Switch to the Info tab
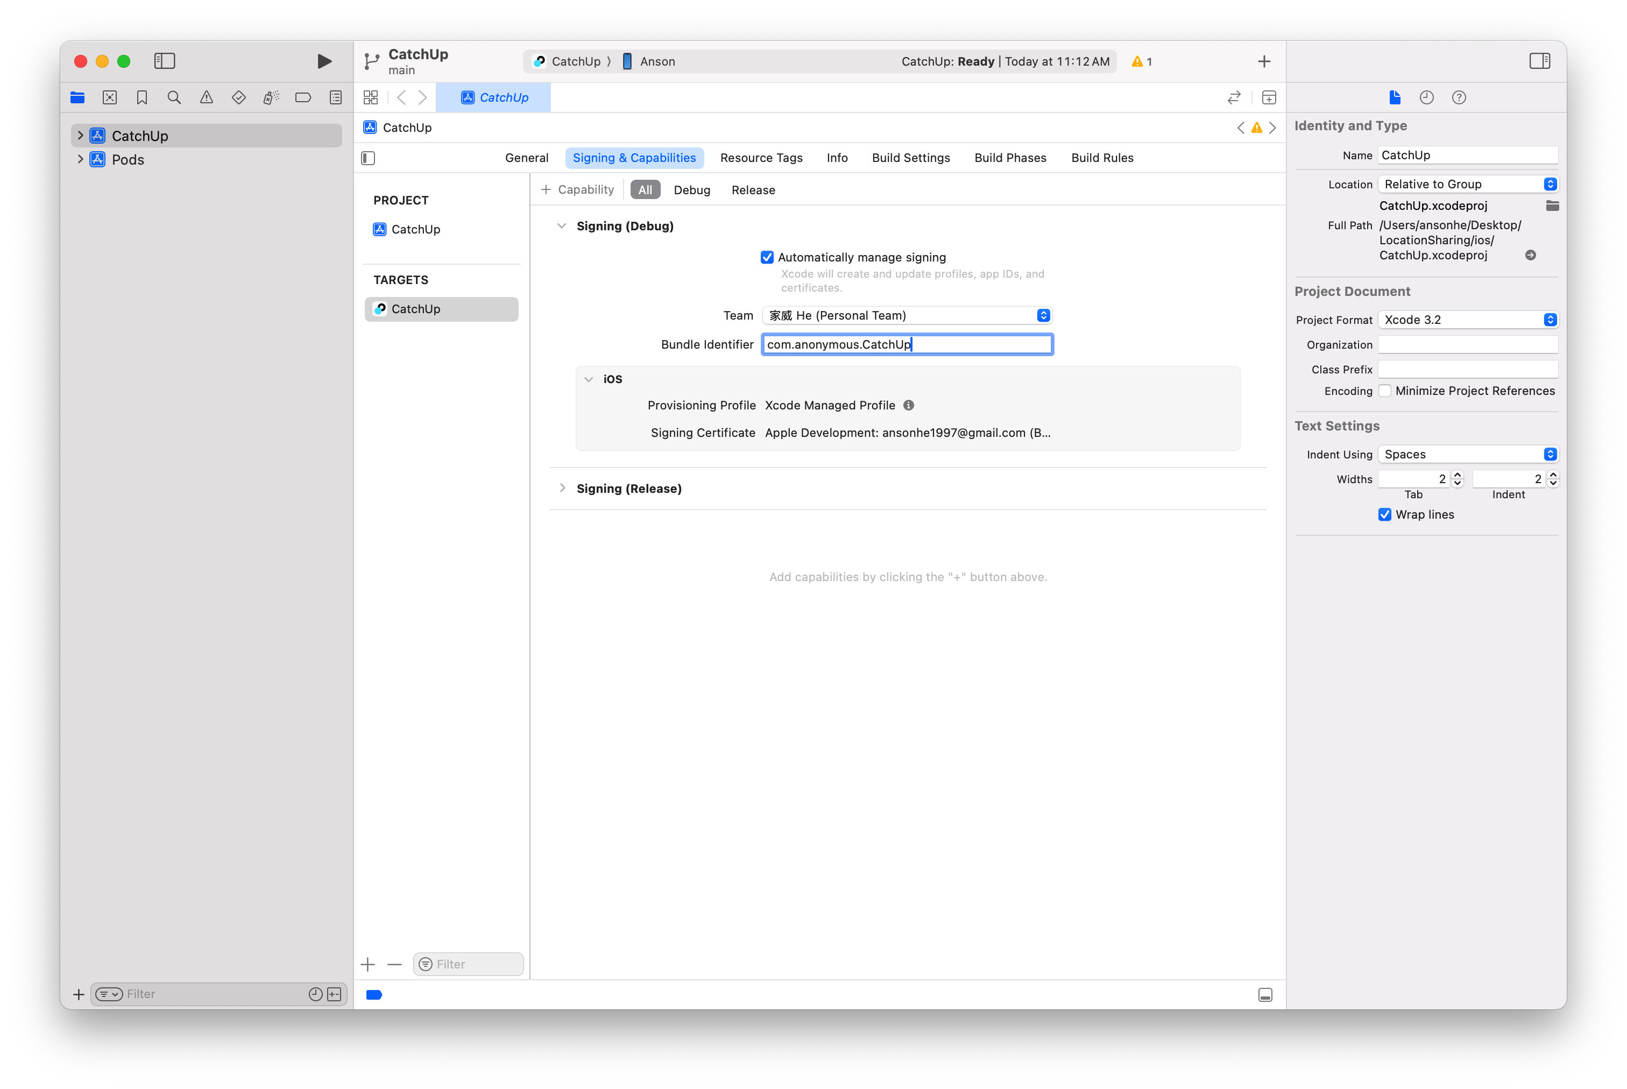The height and width of the screenshot is (1089, 1627). click(837, 158)
